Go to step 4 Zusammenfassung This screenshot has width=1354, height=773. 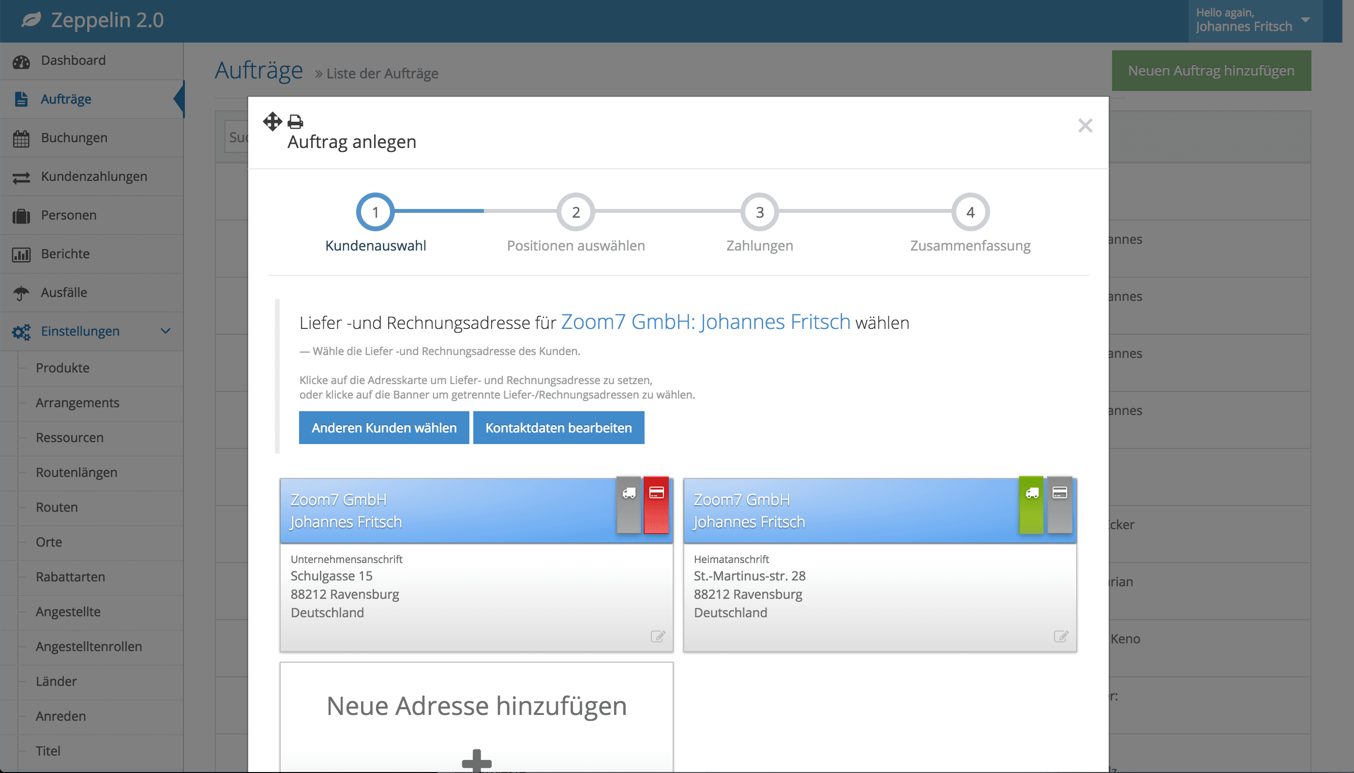pos(970,212)
